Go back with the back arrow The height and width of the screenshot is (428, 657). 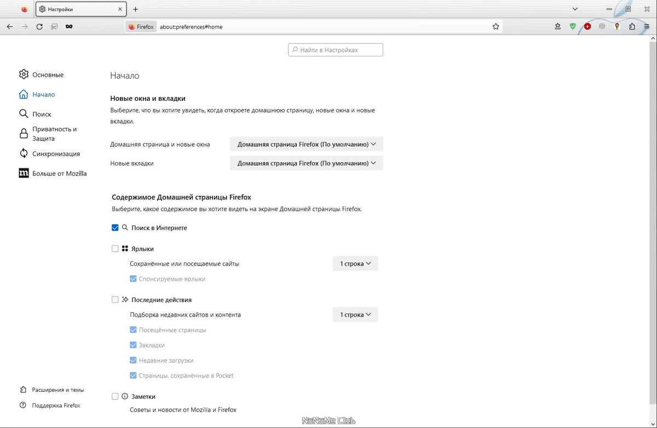pyautogui.click(x=10, y=26)
